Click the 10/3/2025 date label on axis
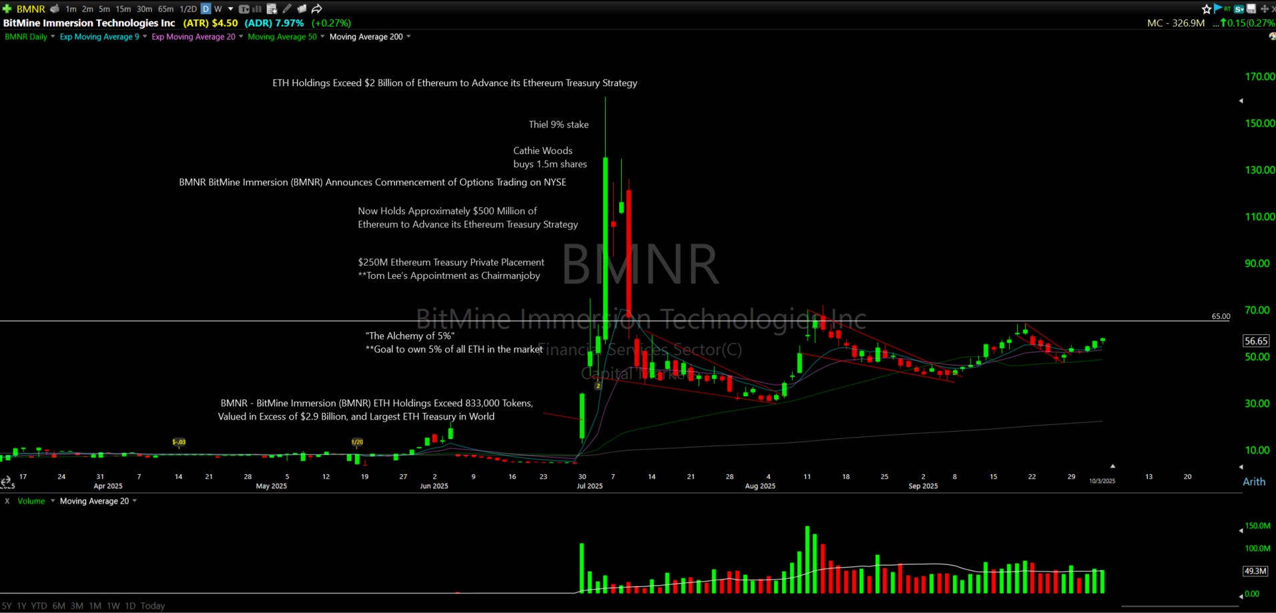Image resolution: width=1276 pixels, height=613 pixels. pos(1102,481)
